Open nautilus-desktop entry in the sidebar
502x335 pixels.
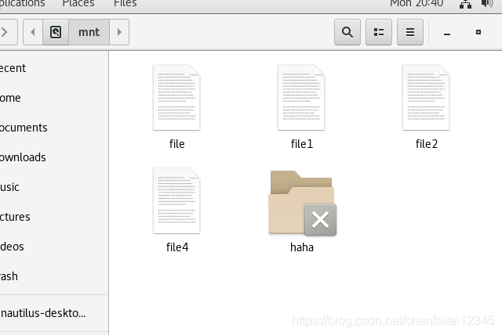(x=54, y=313)
